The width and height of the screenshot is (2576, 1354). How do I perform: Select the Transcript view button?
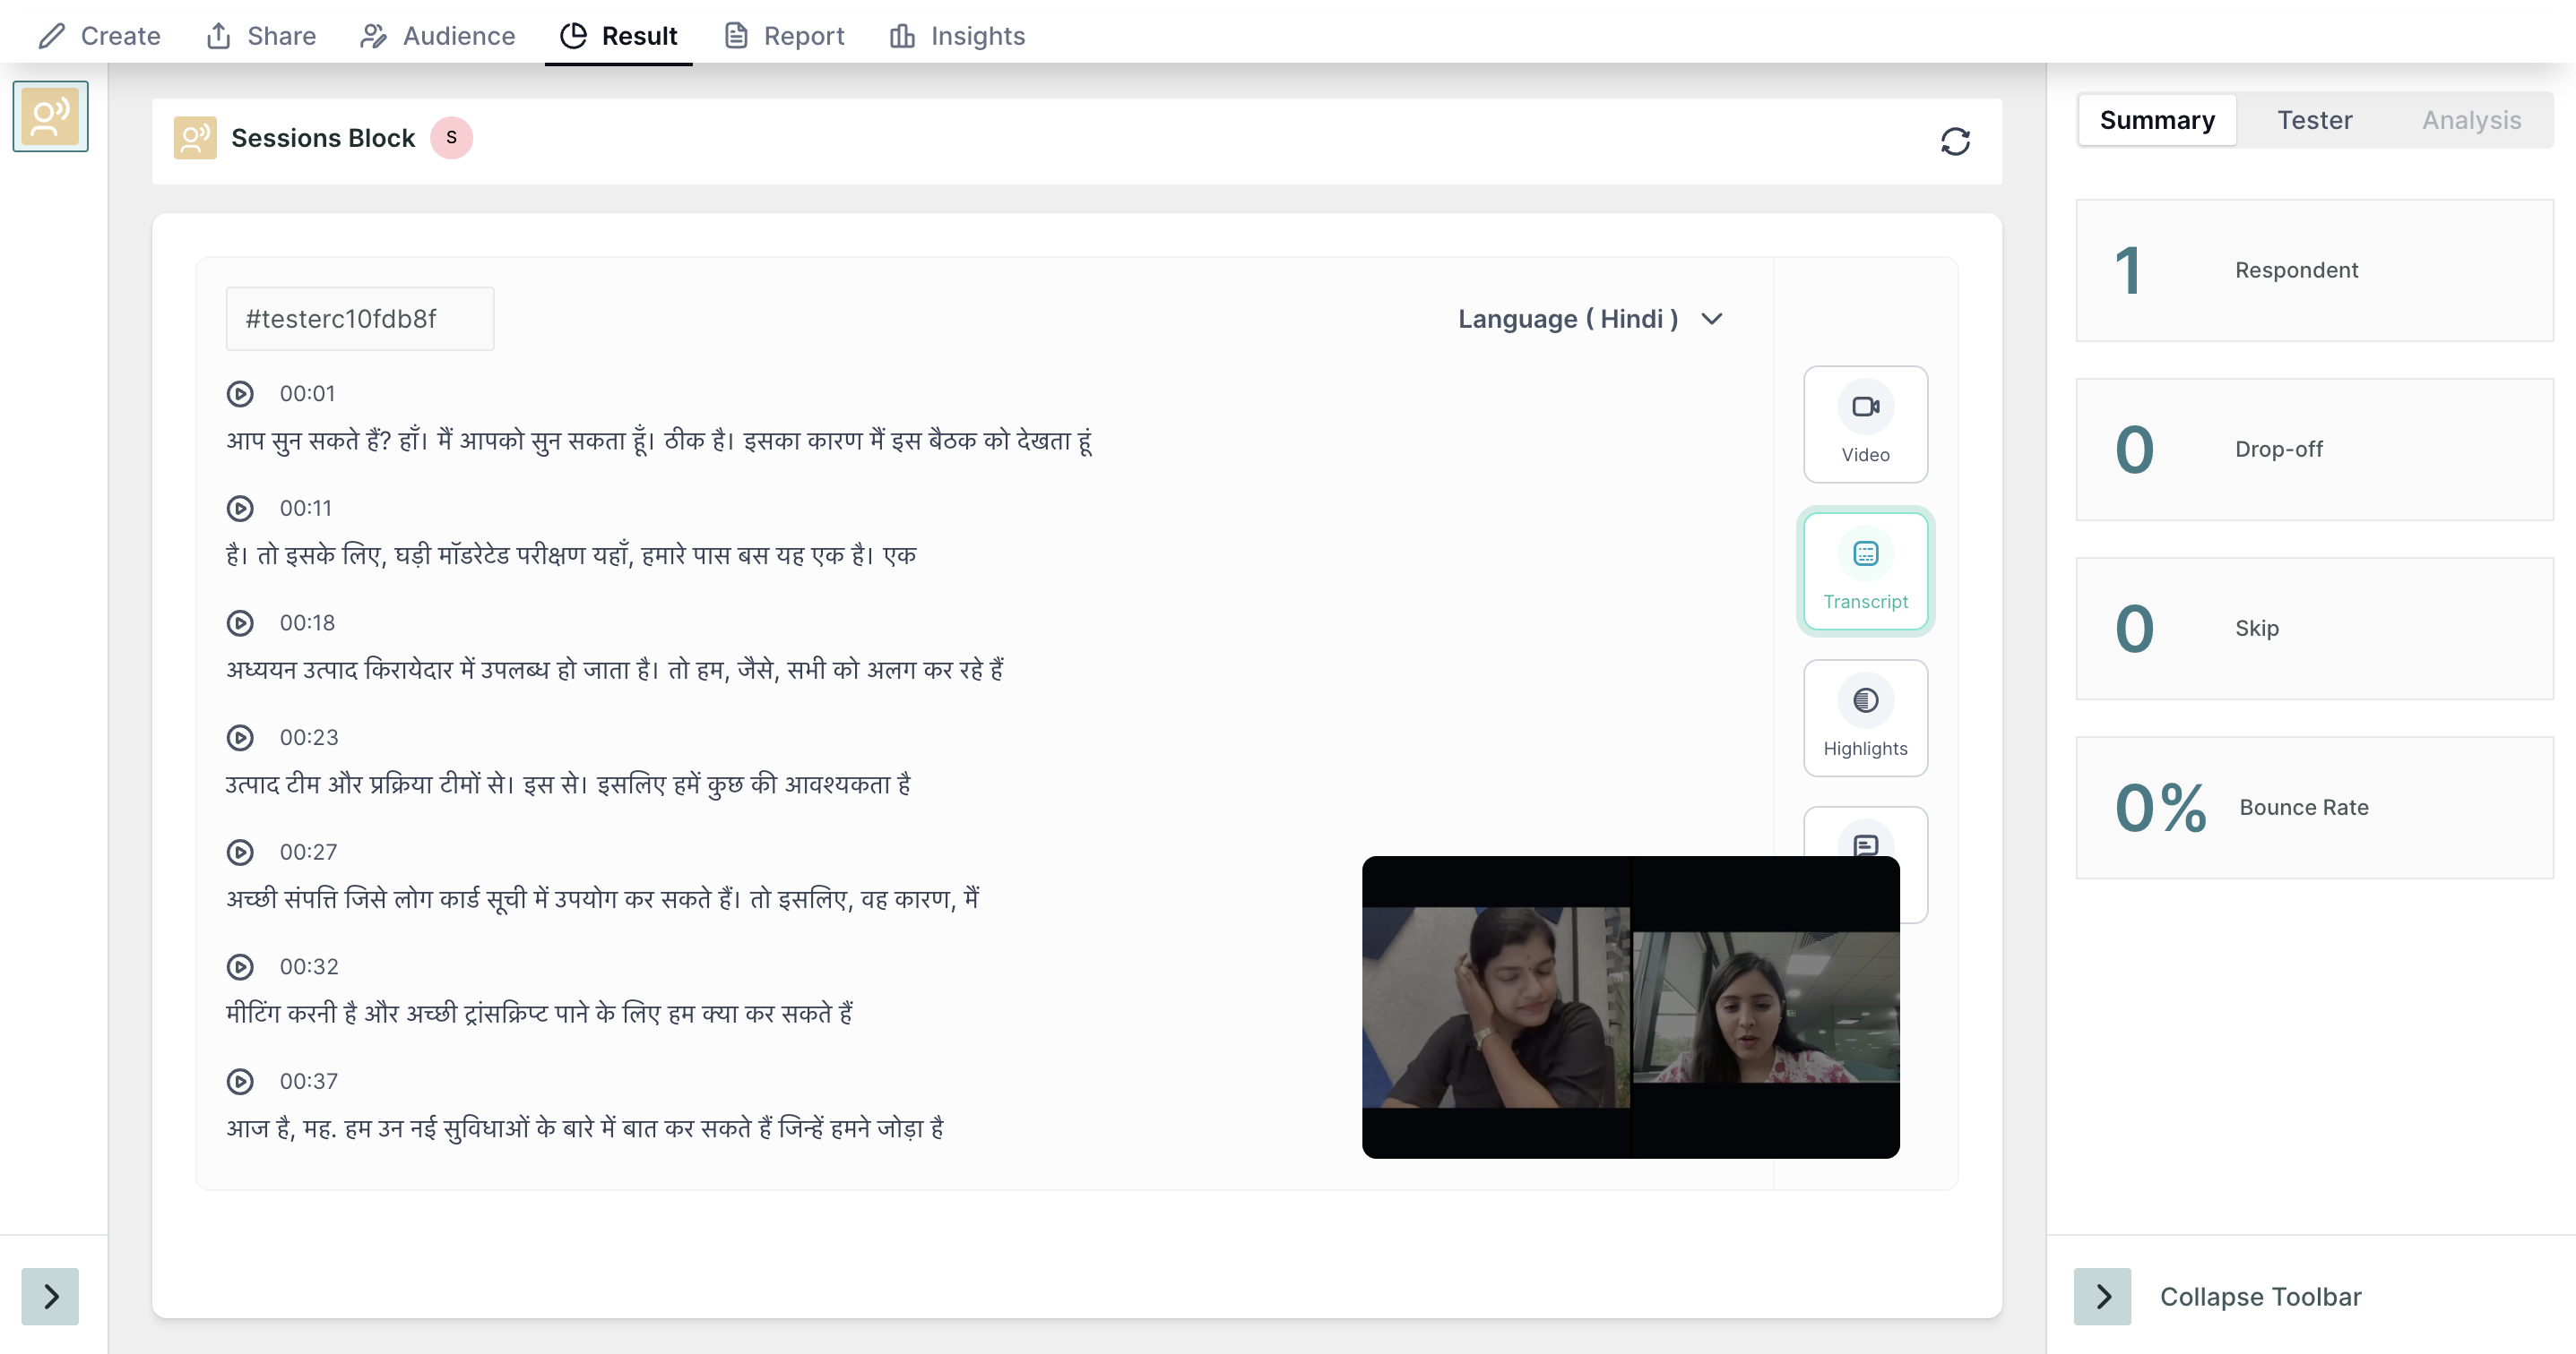1865,571
